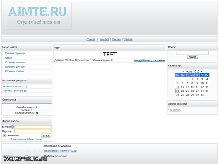Image resolution: width=219 pixels, height=164 pixels.
Task: Click the Вс weekday header in calendar
Action: (207, 75)
